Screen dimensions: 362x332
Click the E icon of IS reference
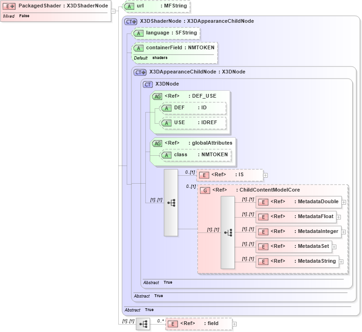point(204,175)
